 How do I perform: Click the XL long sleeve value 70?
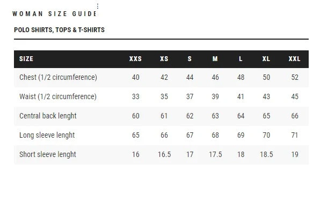(x=266, y=136)
